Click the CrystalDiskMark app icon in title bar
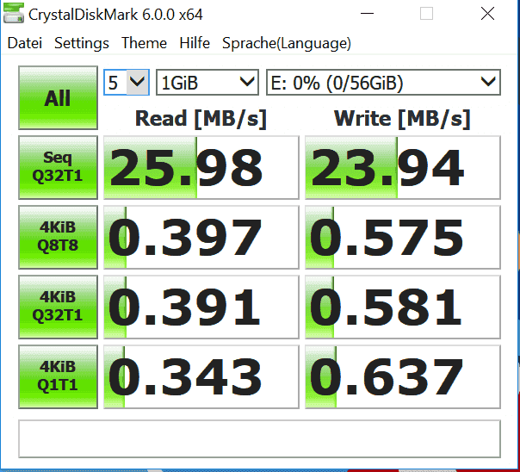 click(13, 13)
